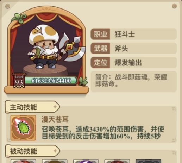Select the fourth red passive skill icon
Screen dimensions: 182x163
[x=117, y=161]
